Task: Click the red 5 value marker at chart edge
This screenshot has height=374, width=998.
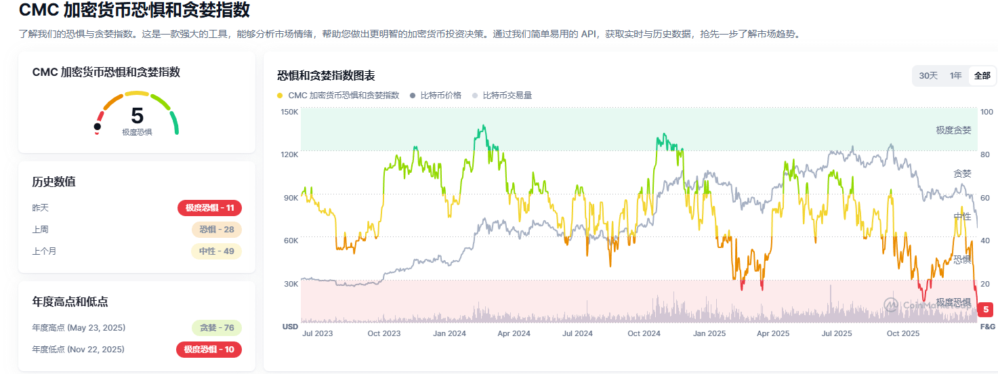Action: [x=986, y=309]
